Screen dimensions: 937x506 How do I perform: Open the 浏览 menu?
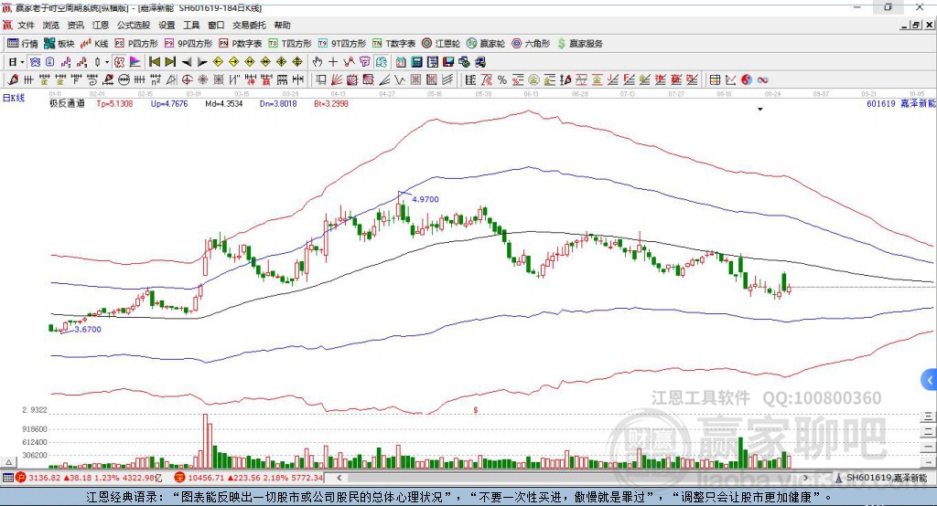pyautogui.click(x=51, y=25)
